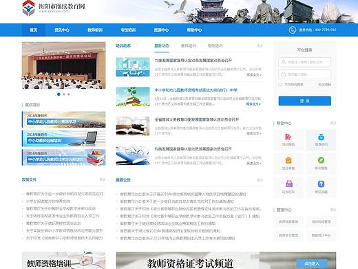Image resolution: width=358 pixels, height=269 pixels.
Task: Click 阅读全文 on the first news item
Action: coord(254,74)
